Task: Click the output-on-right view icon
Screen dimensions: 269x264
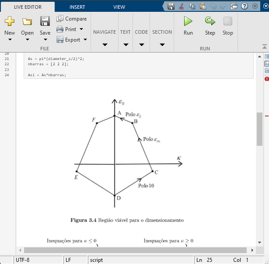Action: click(x=267, y=56)
